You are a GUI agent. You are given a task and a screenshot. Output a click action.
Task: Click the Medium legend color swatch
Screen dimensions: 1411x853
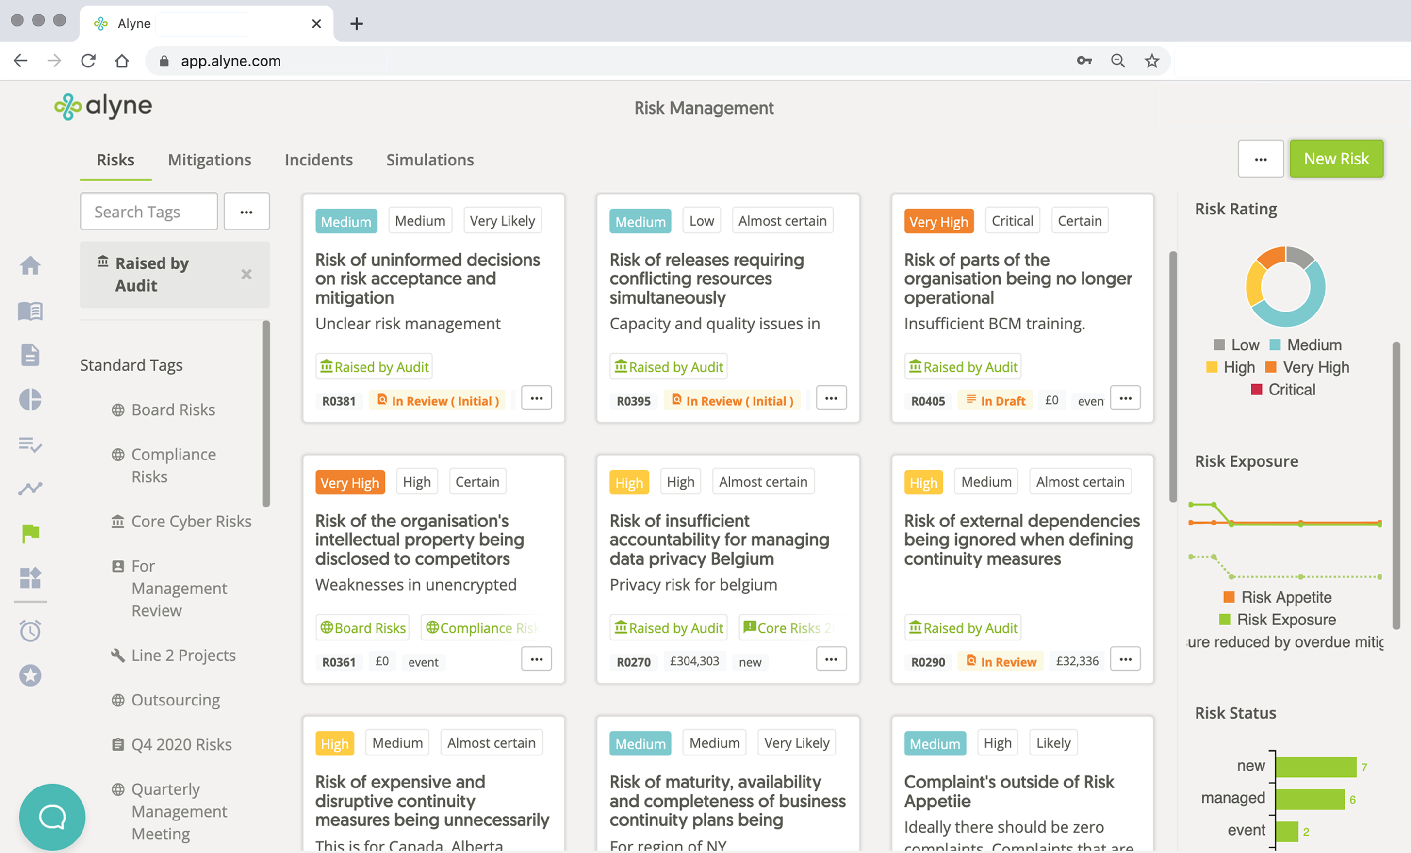(x=1275, y=345)
